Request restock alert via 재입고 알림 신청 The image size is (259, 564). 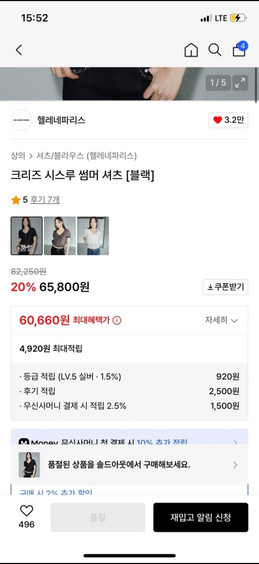pyautogui.click(x=201, y=517)
